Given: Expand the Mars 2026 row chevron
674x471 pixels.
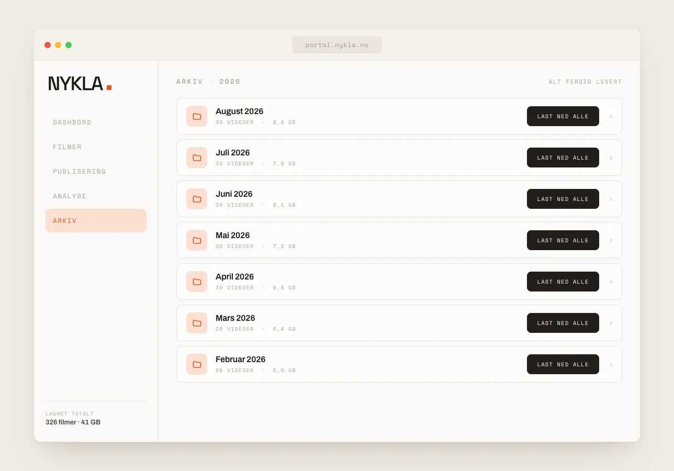Looking at the screenshot, I should click(611, 323).
